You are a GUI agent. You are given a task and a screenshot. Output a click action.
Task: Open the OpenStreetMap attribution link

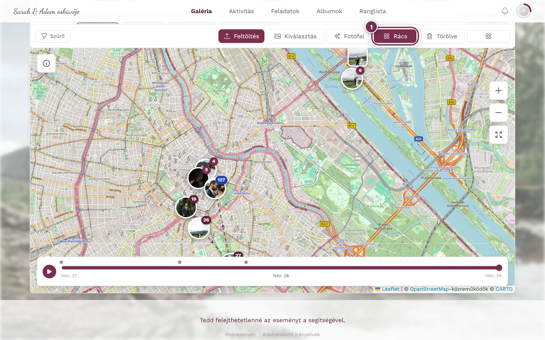click(430, 289)
